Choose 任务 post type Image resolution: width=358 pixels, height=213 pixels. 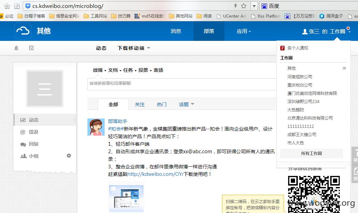128,70
